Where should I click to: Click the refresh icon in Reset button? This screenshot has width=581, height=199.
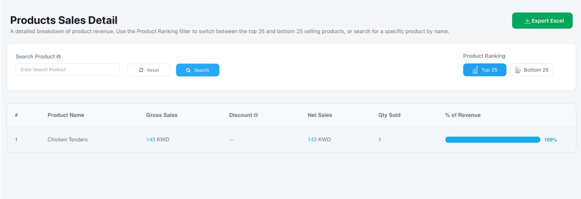(141, 70)
